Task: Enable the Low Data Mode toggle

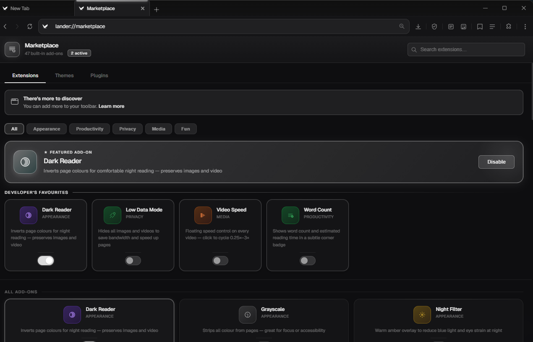Action: (x=133, y=260)
